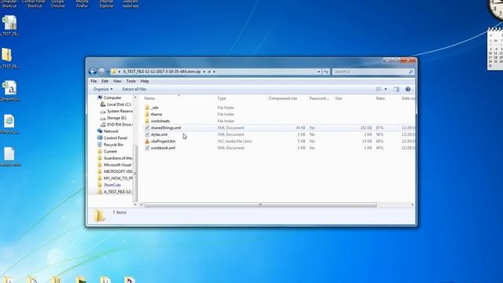Click the blue Help question icon
The image size is (503, 283).
click(x=408, y=89)
